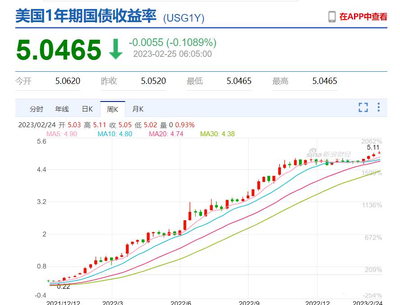The image size is (400, 305).
Task: Switch to the 月K monthly chart tab
Action: [137, 109]
